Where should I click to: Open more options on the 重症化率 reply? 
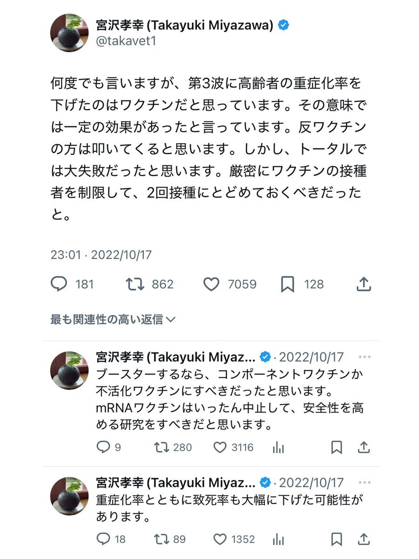[365, 482]
